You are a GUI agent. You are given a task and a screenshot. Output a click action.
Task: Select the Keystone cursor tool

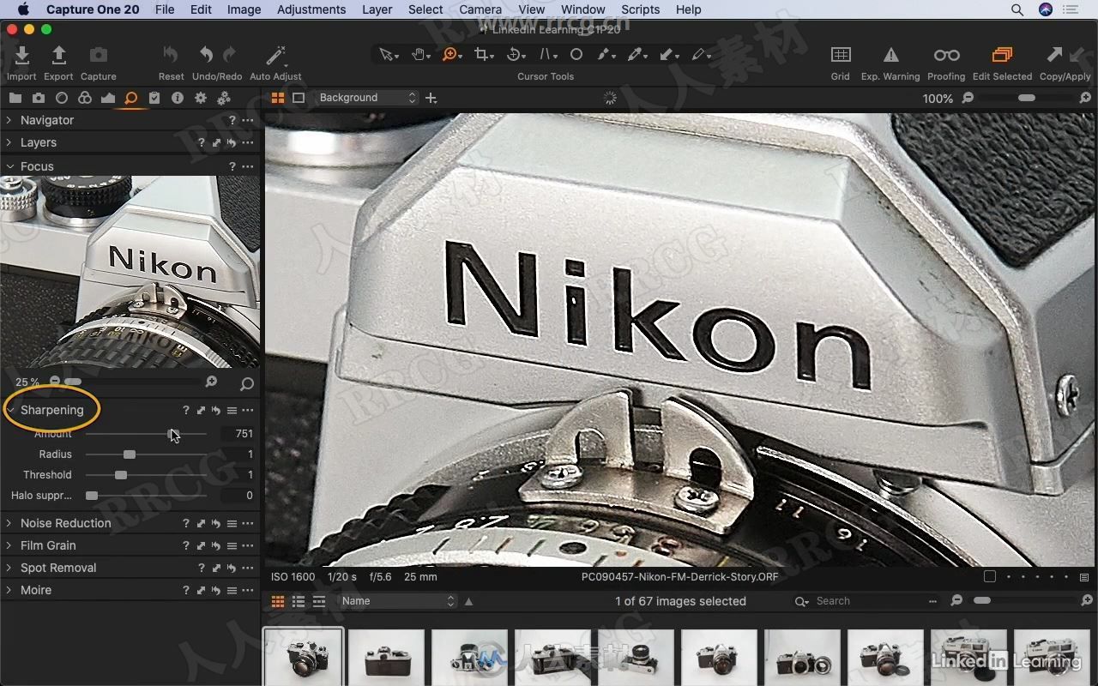[x=546, y=55]
